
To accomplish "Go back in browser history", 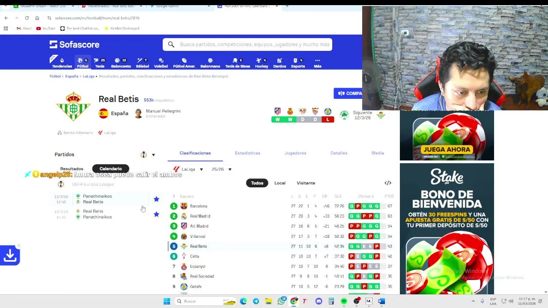I will click(x=6, y=18).
